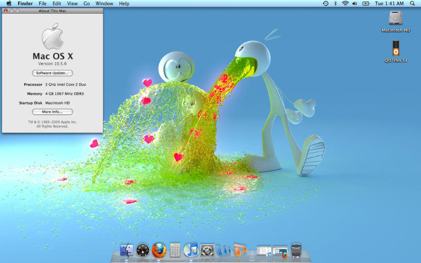Open the Go menu
This screenshot has width=421, height=263.
click(x=86, y=4)
